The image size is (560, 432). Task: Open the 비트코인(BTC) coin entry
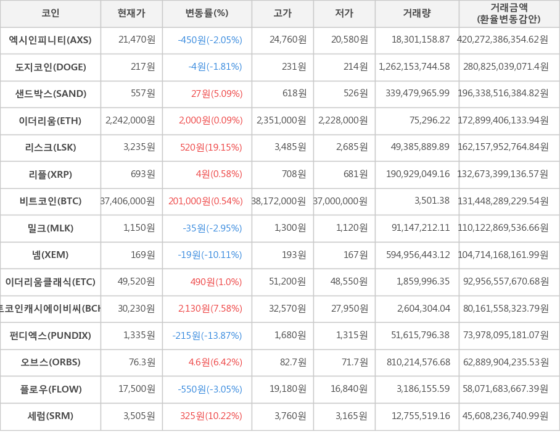click(x=50, y=201)
